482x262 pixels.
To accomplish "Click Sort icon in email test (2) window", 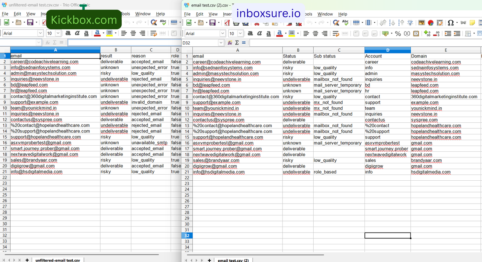I will click(x=383, y=23).
